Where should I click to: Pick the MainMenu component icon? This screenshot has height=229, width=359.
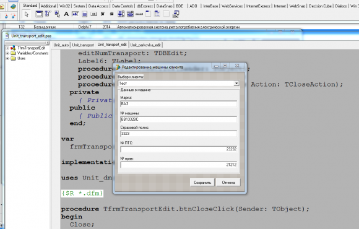coord(48,14)
